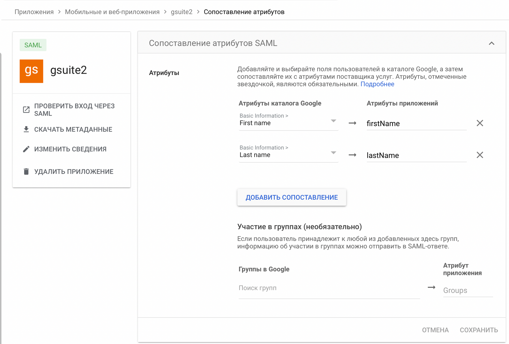This screenshot has height=344, width=509.
Task: Click the green SAML badge
Action: [x=33, y=45]
